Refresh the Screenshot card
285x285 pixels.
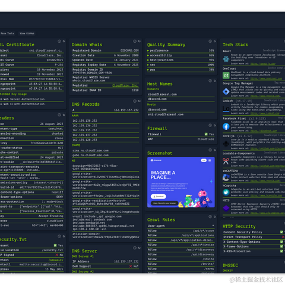[215, 150]
